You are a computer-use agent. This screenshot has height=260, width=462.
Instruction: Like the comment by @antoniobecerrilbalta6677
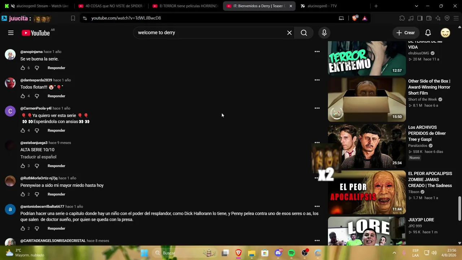(23, 229)
